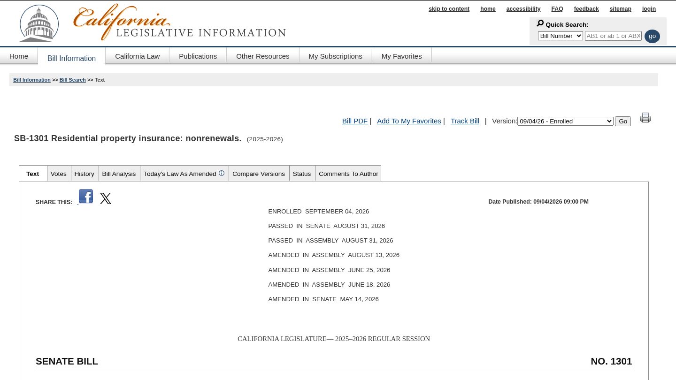This screenshot has width=676, height=380.
Task: Switch to the Status tab
Action: pyautogui.click(x=302, y=174)
